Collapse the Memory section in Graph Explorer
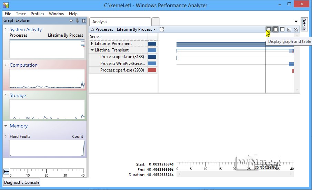Image resolution: width=312 pixels, height=190 pixels. click(6, 126)
